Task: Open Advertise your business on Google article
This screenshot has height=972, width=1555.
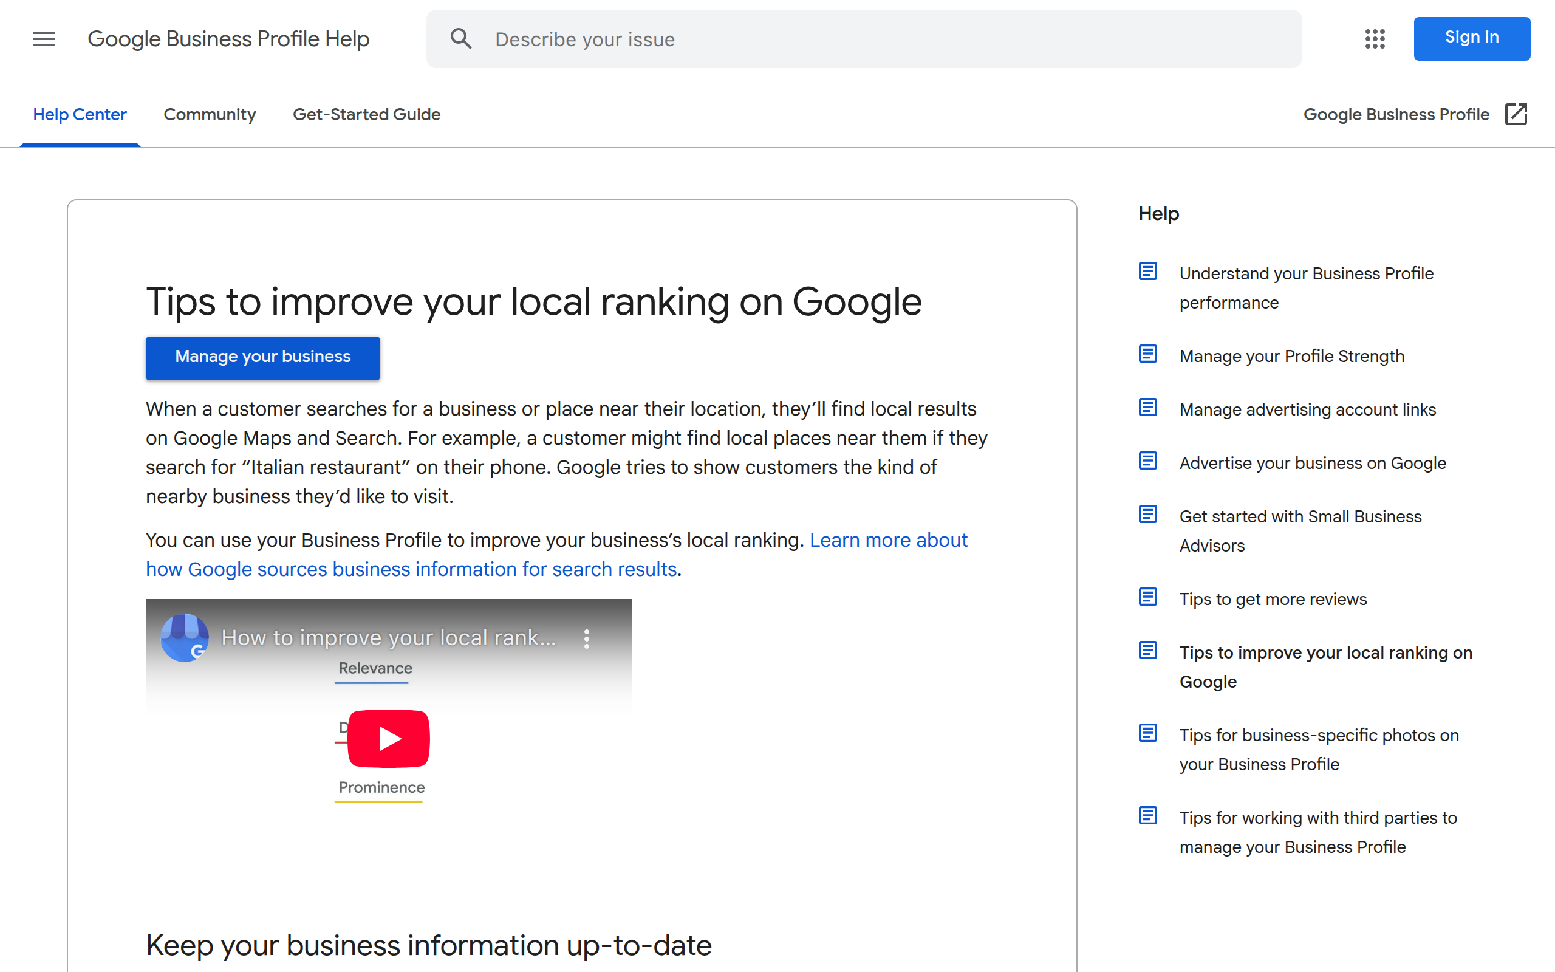Action: click(x=1312, y=462)
